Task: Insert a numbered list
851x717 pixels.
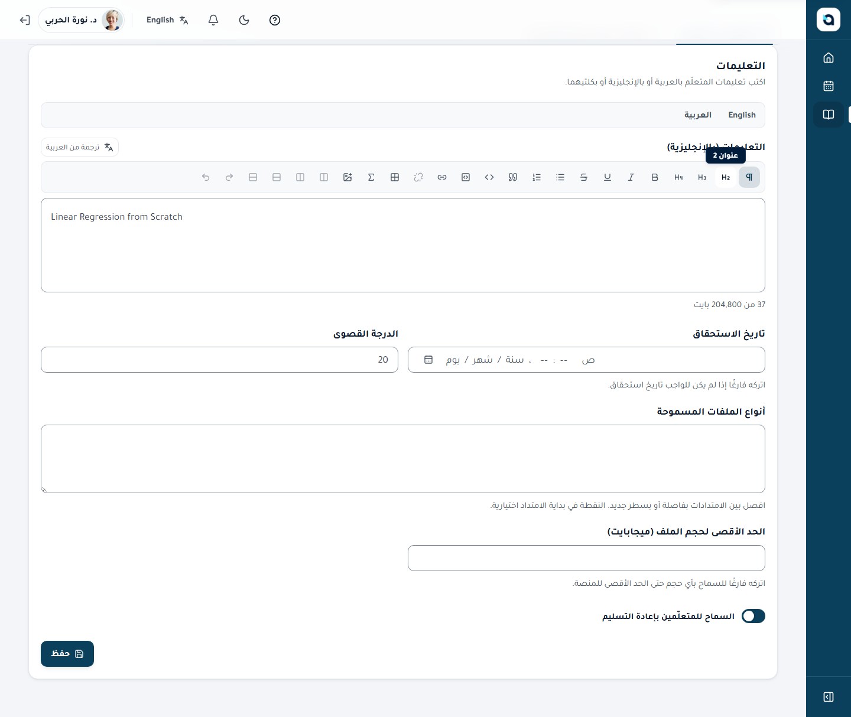Action: 537,177
